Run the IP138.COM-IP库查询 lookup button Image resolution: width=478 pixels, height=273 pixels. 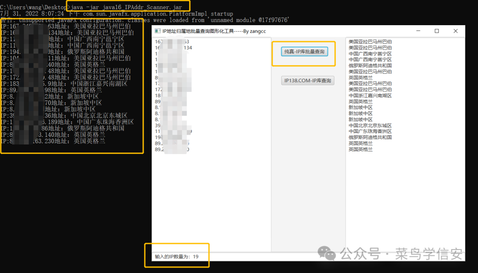pos(308,80)
